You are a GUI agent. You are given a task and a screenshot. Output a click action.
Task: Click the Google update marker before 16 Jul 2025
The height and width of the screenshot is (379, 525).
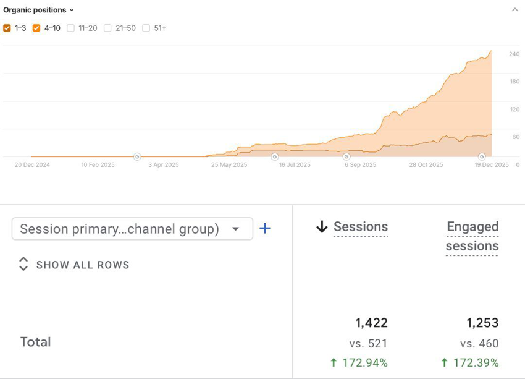click(x=275, y=156)
